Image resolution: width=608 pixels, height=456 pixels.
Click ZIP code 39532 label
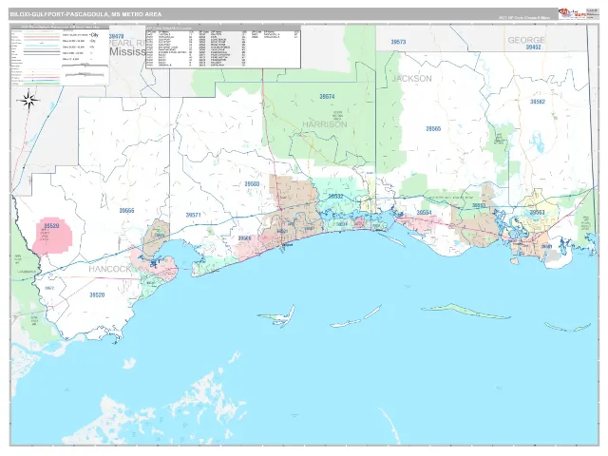coord(335,197)
